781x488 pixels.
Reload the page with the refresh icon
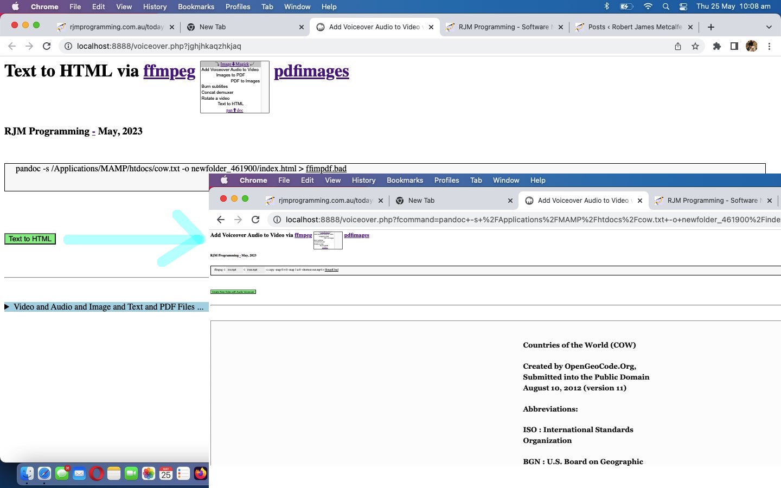[47, 47]
